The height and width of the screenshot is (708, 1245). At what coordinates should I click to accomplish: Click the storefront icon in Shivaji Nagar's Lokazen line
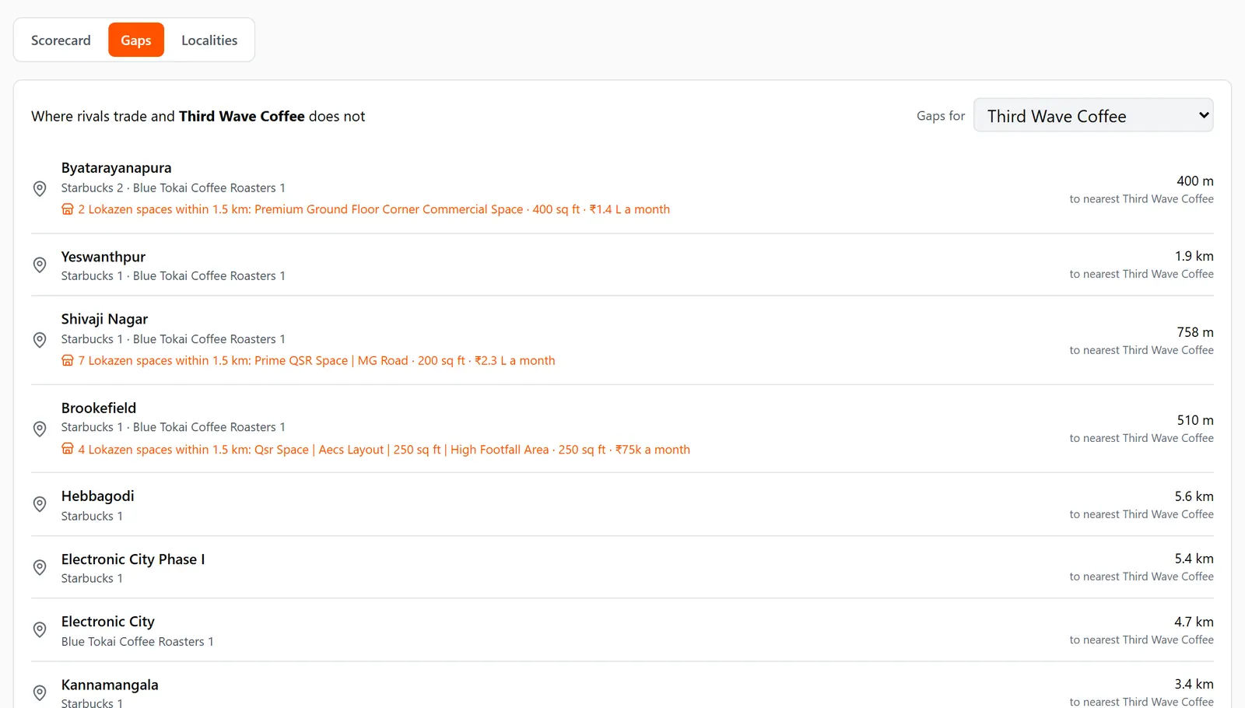coord(68,360)
